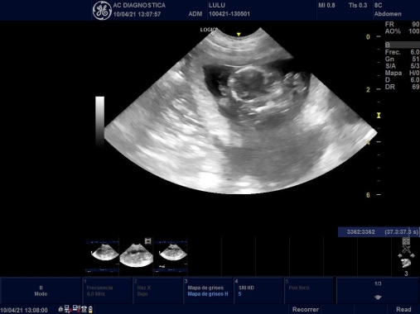Click the cine film icon on middle thumbnail
The width and height of the screenshot is (420, 314).
148,241
